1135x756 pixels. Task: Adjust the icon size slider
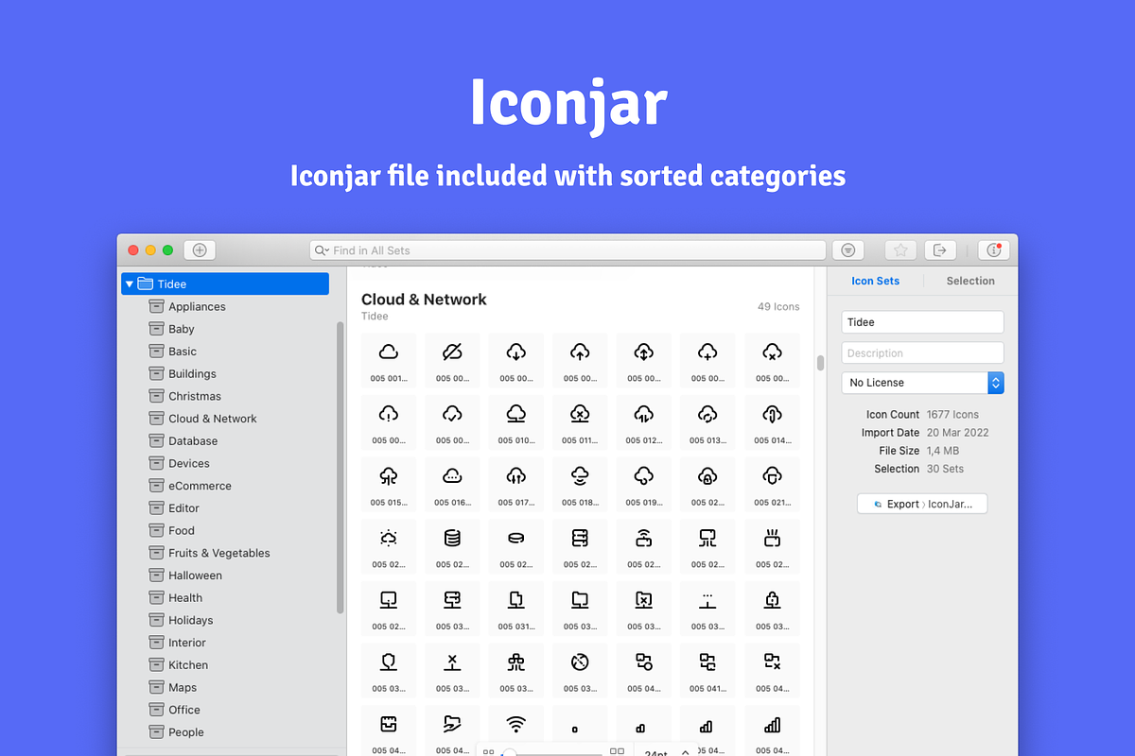pos(553,753)
